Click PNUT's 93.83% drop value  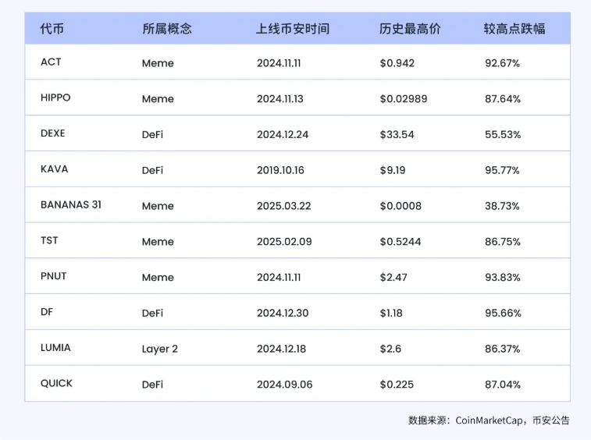502,277
